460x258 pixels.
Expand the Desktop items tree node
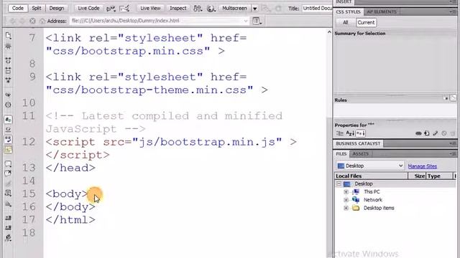[x=346, y=208]
